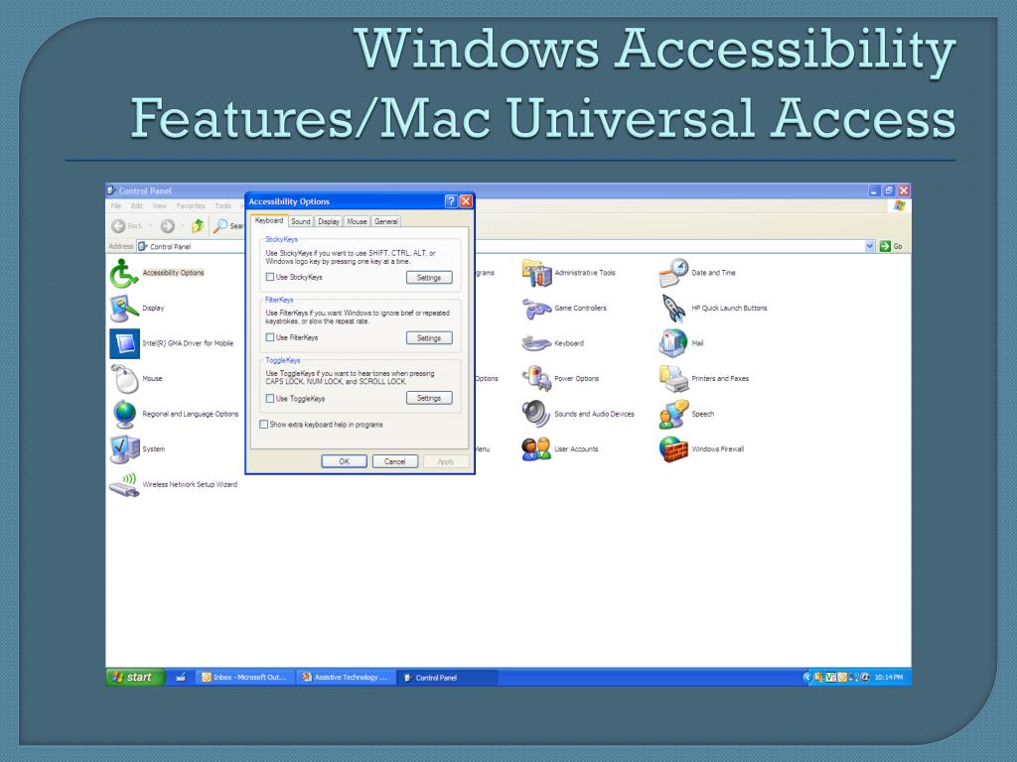Open the File menu

tap(116, 206)
